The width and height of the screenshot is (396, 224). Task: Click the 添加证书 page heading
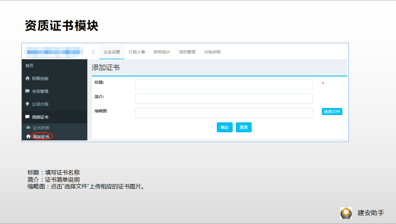(x=105, y=67)
